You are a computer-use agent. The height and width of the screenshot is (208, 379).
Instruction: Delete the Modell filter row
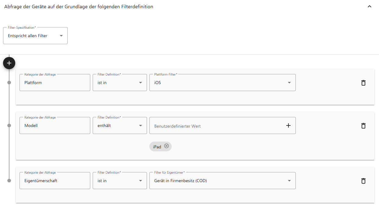tap(363, 126)
